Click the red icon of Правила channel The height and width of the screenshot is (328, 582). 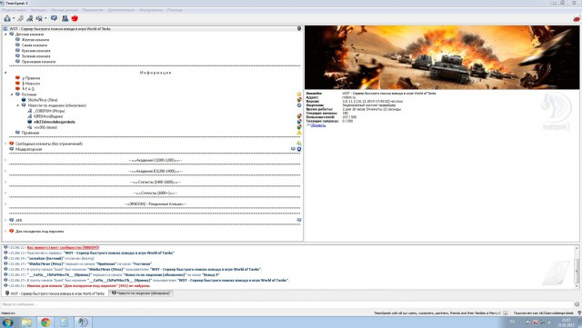pos(17,78)
